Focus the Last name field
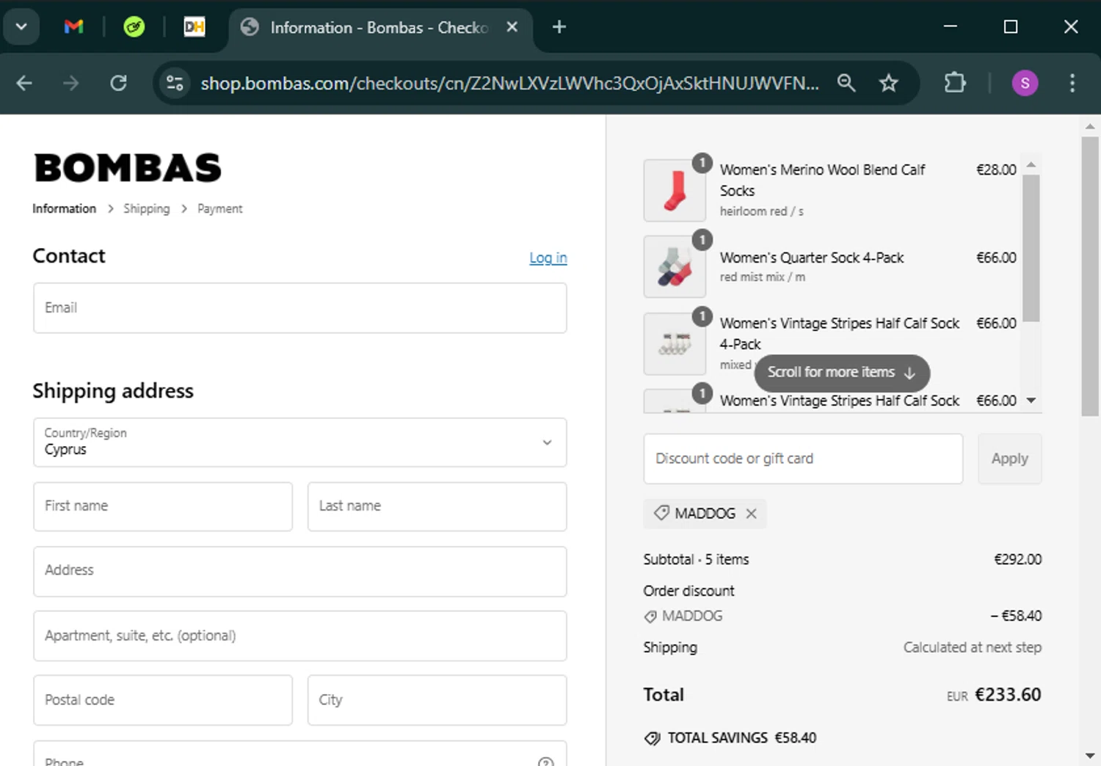1101x766 pixels. point(437,506)
